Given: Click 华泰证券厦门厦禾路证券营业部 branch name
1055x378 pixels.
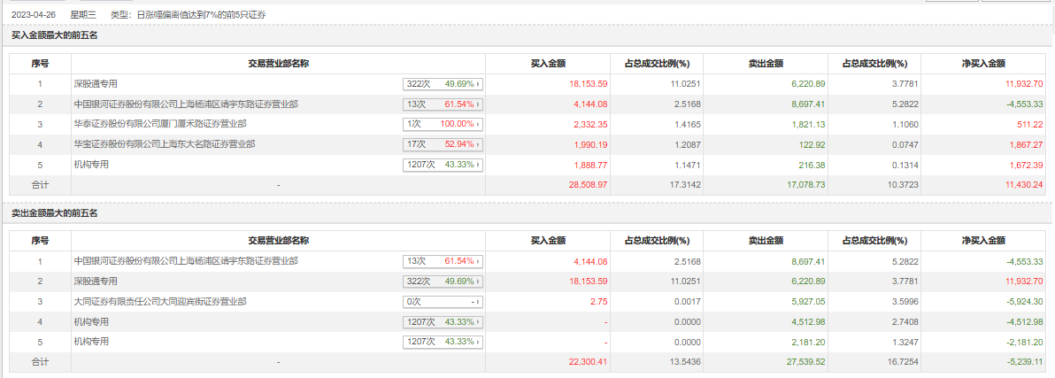Looking at the screenshot, I should point(160,124).
